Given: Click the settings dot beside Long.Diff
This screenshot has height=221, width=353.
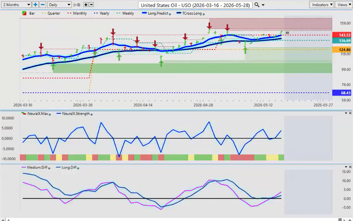Looking at the screenshot, I should (78, 168).
